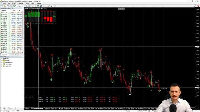The height and width of the screenshot is (112, 200).
Task: Click the zoom in magnifier icon
Action: point(26,6)
